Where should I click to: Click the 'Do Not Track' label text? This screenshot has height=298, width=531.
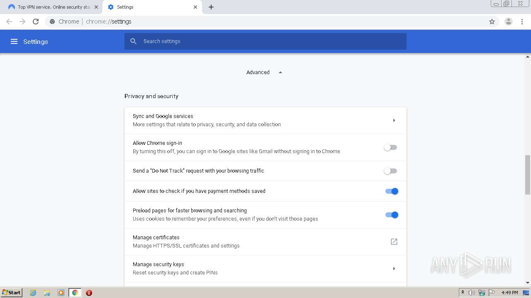pos(198,171)
